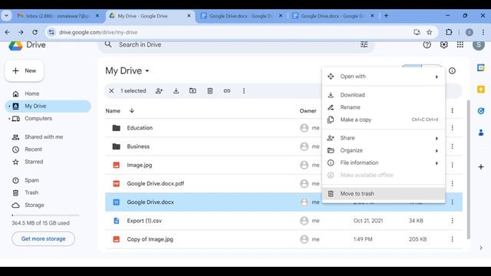Open more actions for Business folder
This screenshot has height=276, width=491.
point(452,146)
